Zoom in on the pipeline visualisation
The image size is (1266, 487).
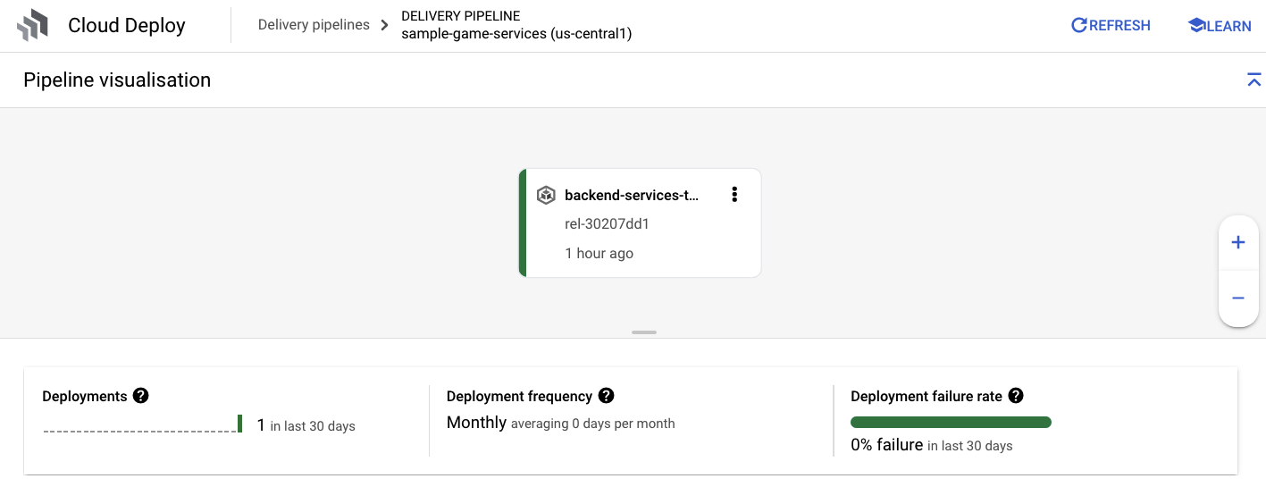click(x=1238, y=242)
